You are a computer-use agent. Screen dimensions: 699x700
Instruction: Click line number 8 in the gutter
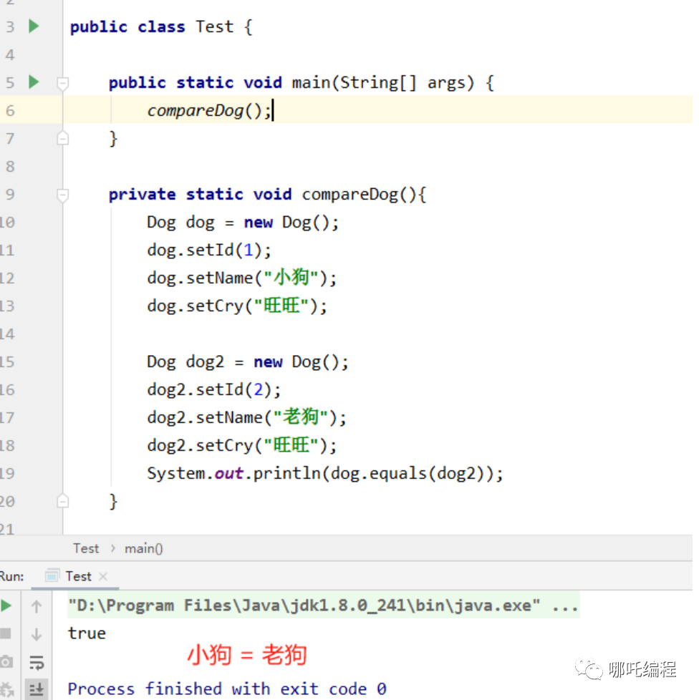10,167
